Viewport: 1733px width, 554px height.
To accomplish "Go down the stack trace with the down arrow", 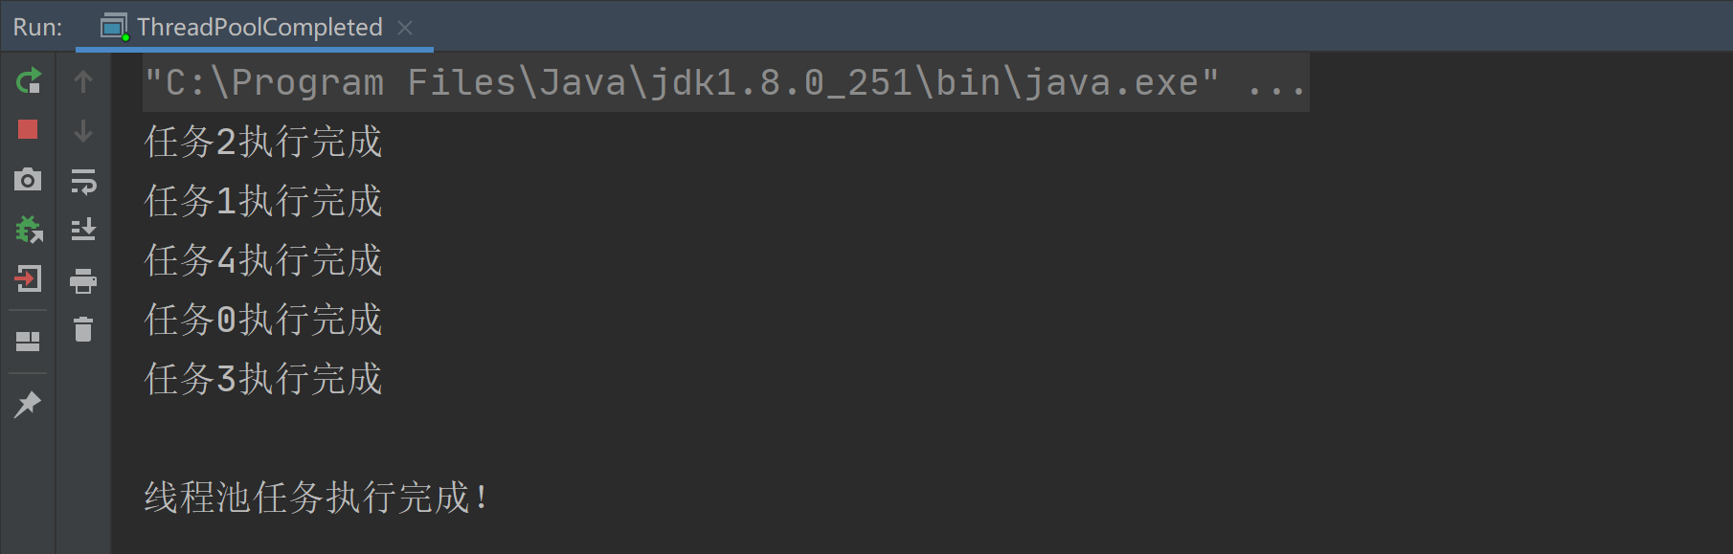I will click(83, 131).
